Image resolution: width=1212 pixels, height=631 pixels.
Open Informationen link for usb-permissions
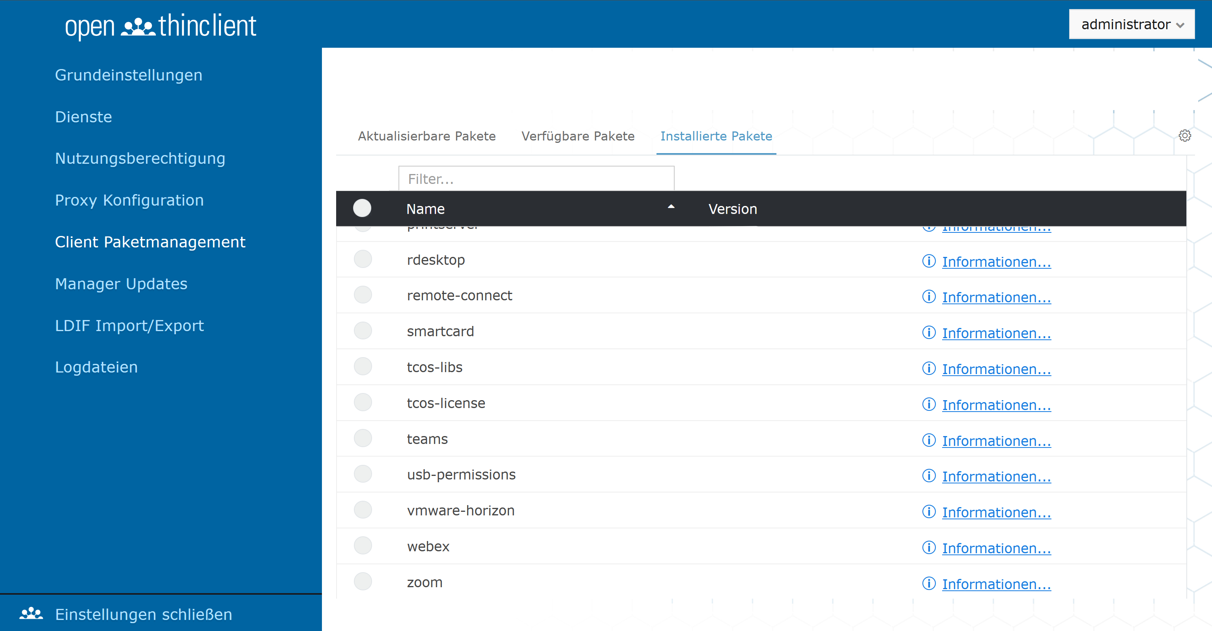(996, 476)
